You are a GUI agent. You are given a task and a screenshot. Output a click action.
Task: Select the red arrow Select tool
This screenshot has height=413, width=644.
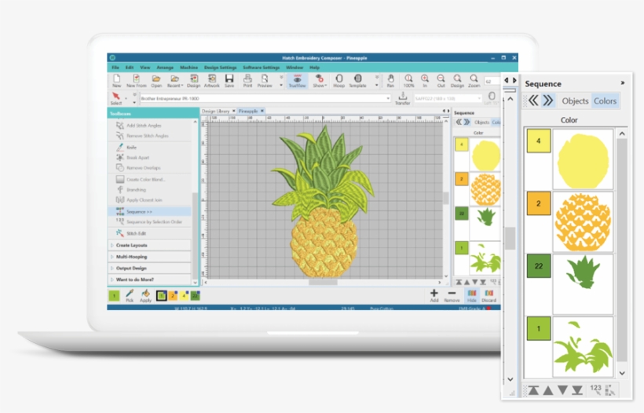(x=116, y=98)
